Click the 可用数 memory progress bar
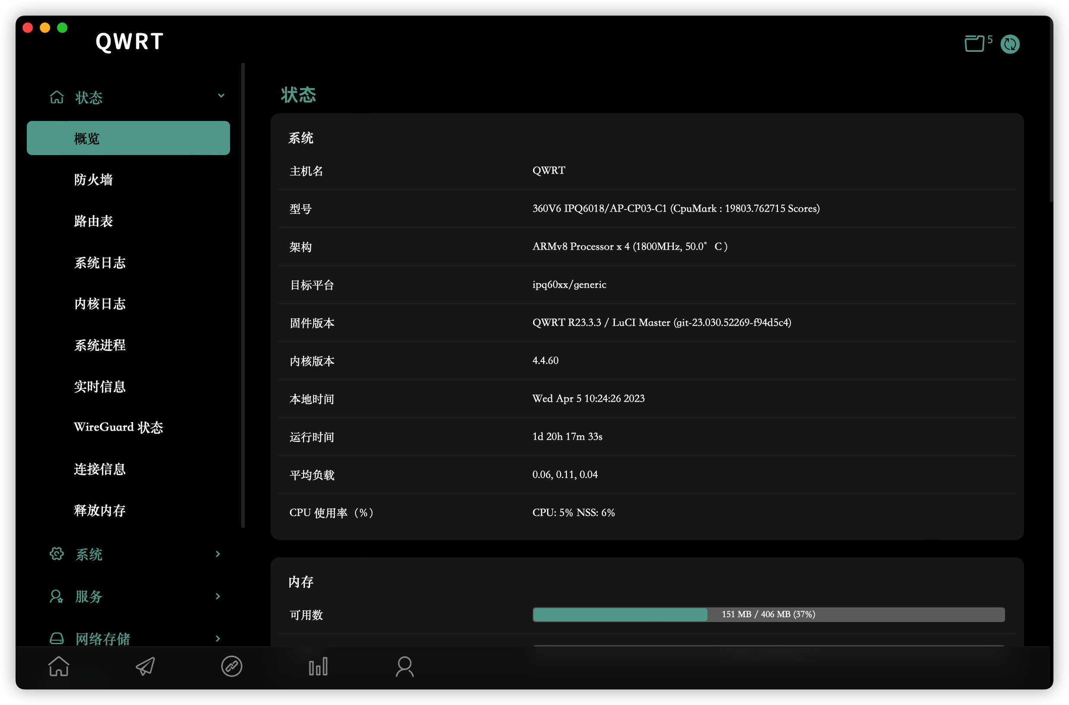Image resolution: width=1069 pixels, height=705 pixels. (768, 615)
